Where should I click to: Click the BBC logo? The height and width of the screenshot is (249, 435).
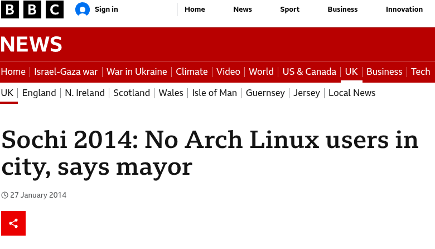(32, 9)
